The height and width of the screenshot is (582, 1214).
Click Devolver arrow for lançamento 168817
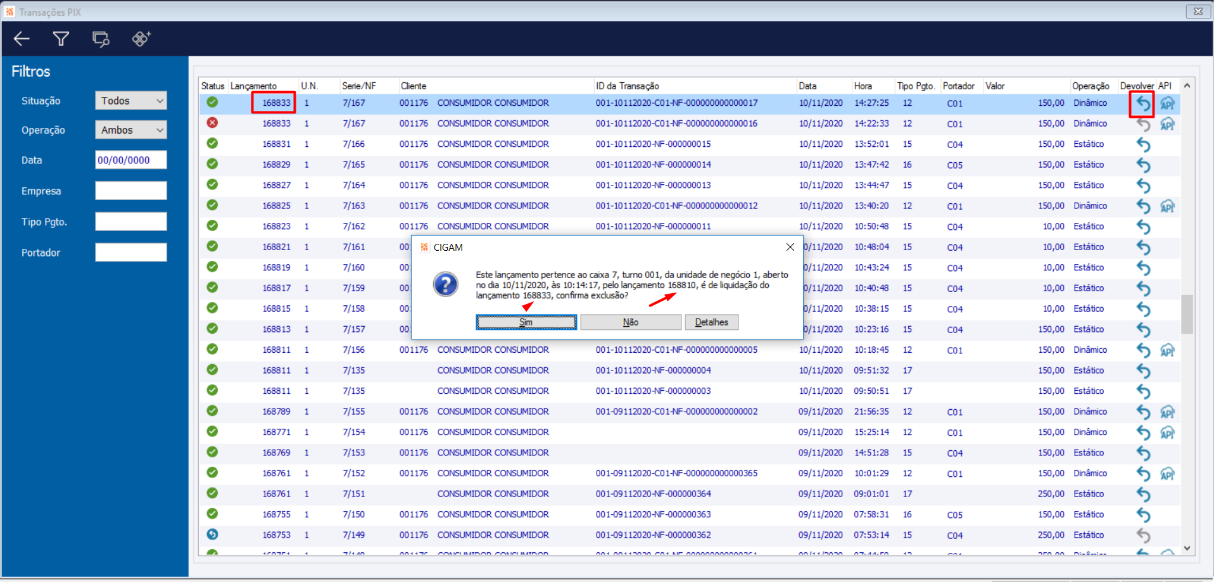(x=1143, y=288)
